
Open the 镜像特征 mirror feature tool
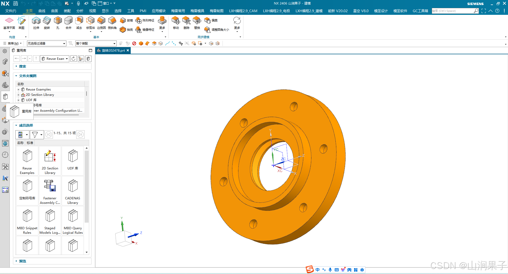(x=145, y=30)
